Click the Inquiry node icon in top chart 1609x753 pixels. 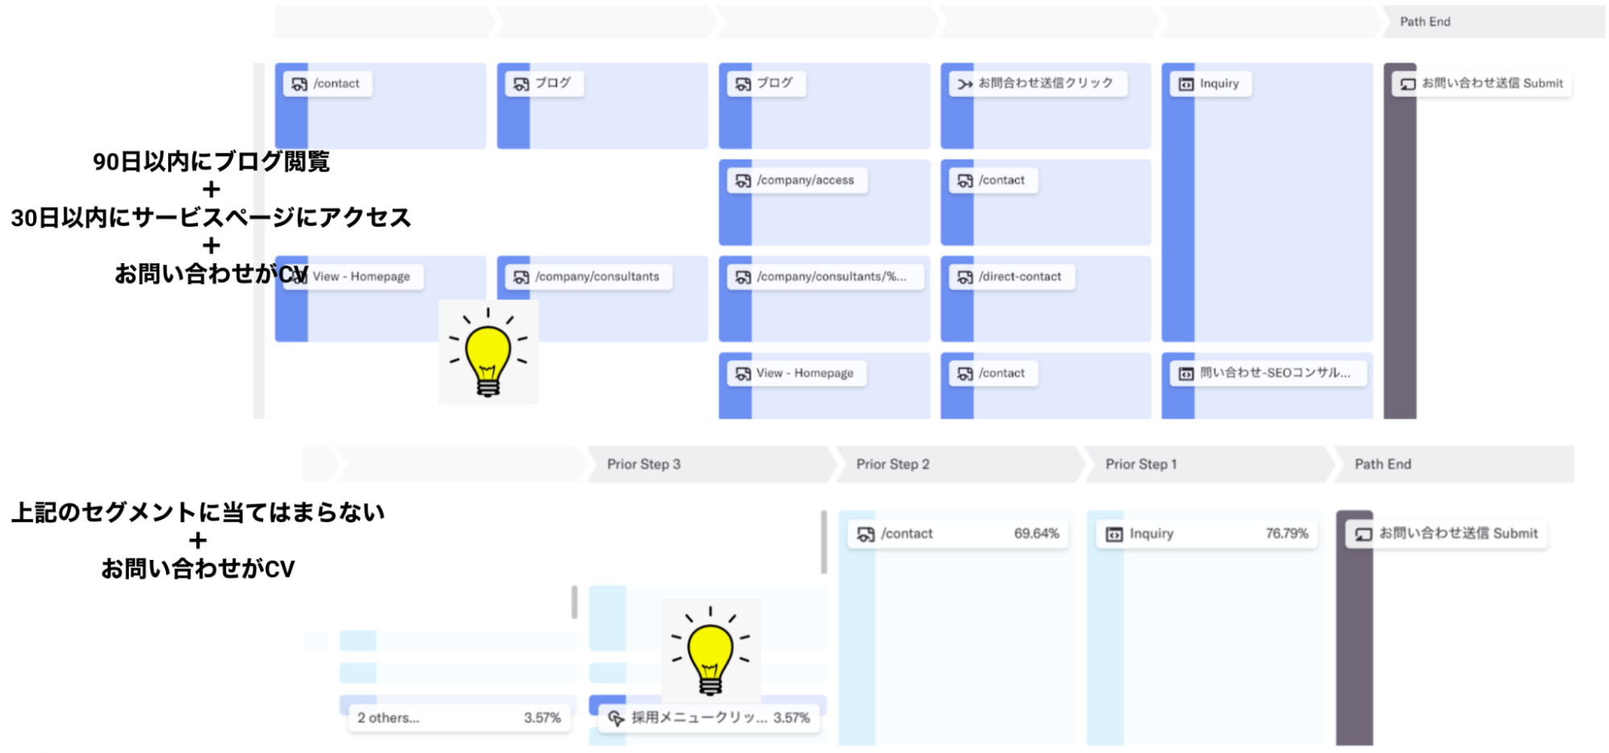click(1186, 84)
